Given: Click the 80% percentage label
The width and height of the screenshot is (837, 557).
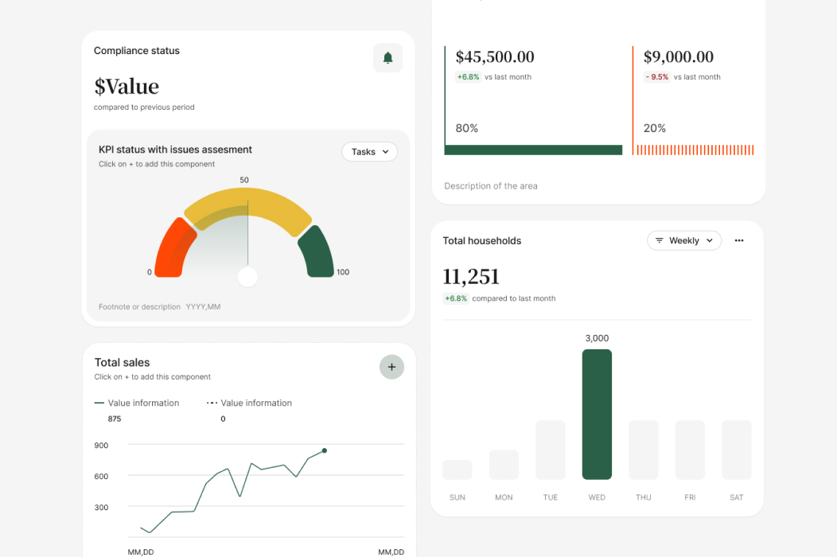Looking at the screenshot, I should point(466,128).
